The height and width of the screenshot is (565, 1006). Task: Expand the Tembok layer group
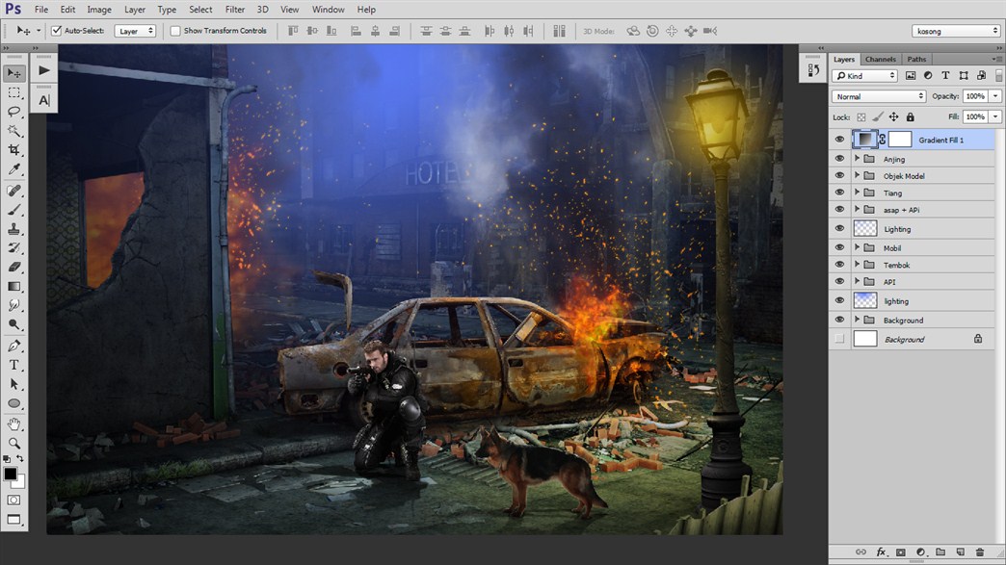point(858,265)
